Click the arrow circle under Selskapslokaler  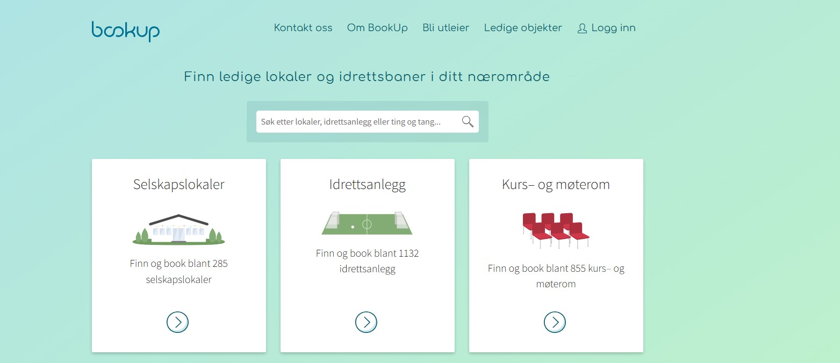(x=177, y=322)
